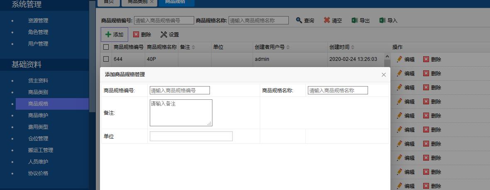The height and width of the screenshot is (190, 490).
Task: Open 角色管理 in the sidebar
Action: [x=38, y=32]
